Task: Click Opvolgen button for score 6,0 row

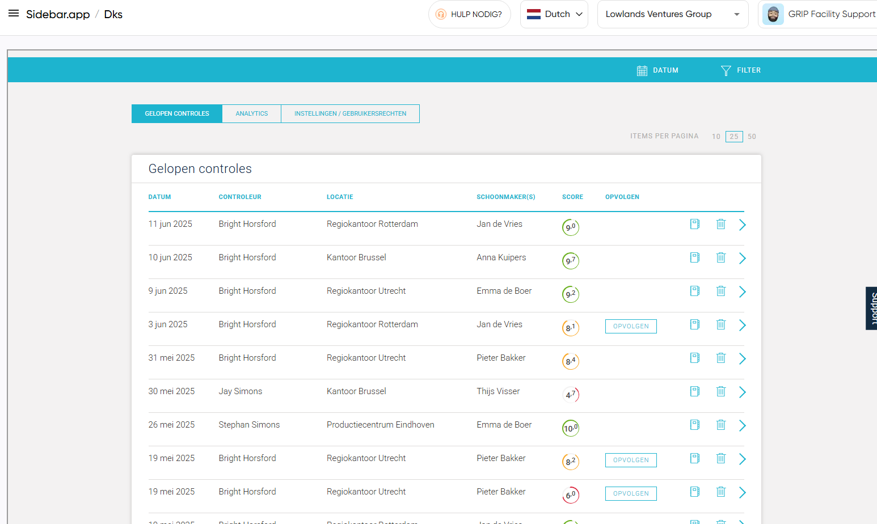Action: 631,493
